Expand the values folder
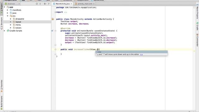The image size is (199, 112). coord(11,28)
